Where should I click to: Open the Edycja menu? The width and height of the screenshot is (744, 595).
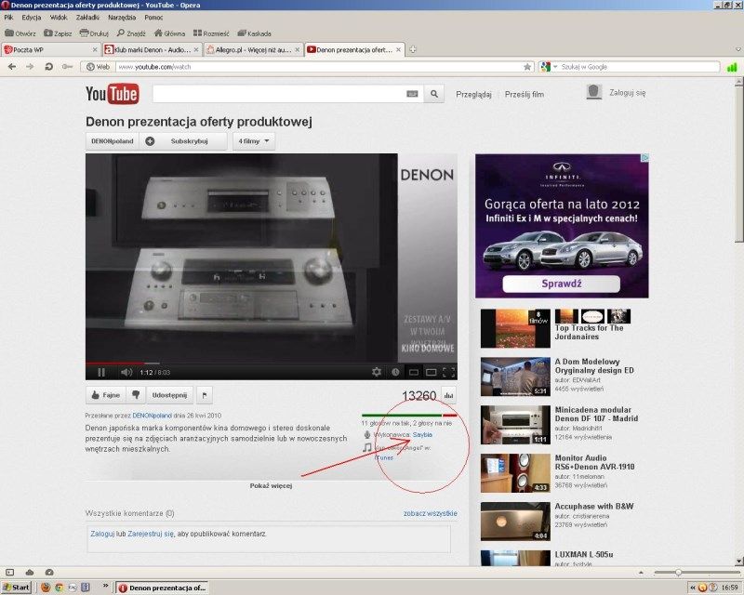(32, 18)
